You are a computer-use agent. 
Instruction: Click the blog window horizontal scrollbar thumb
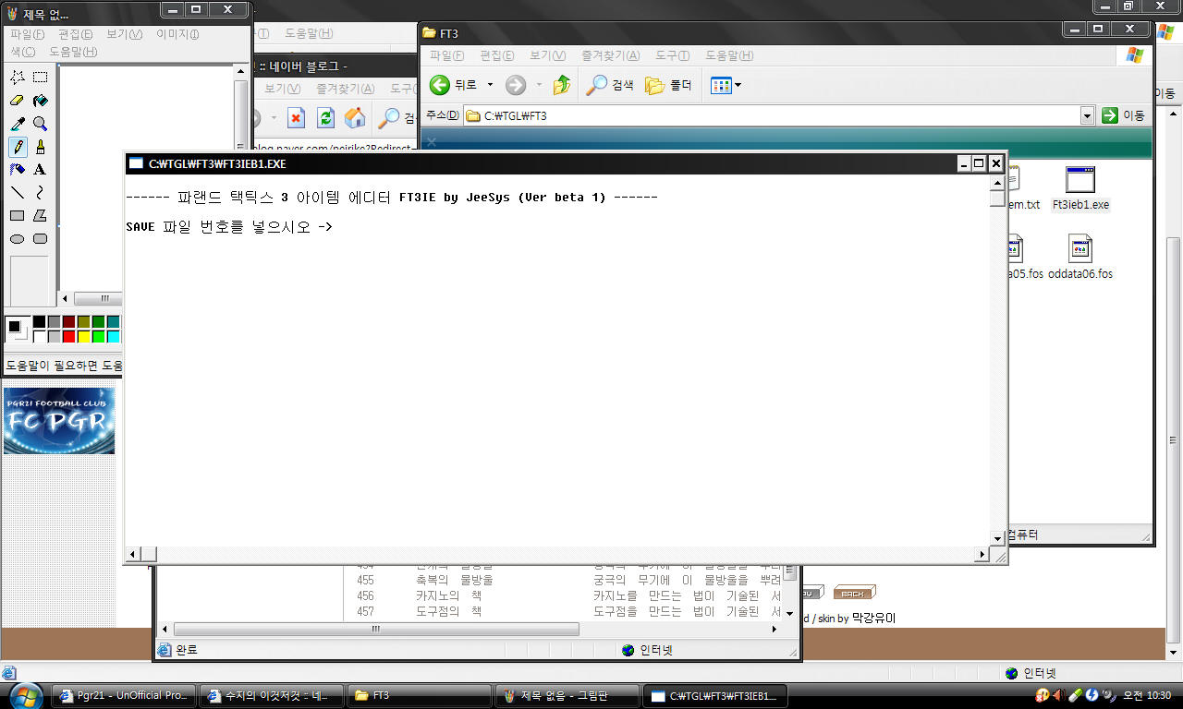click(x=376, y=629)
